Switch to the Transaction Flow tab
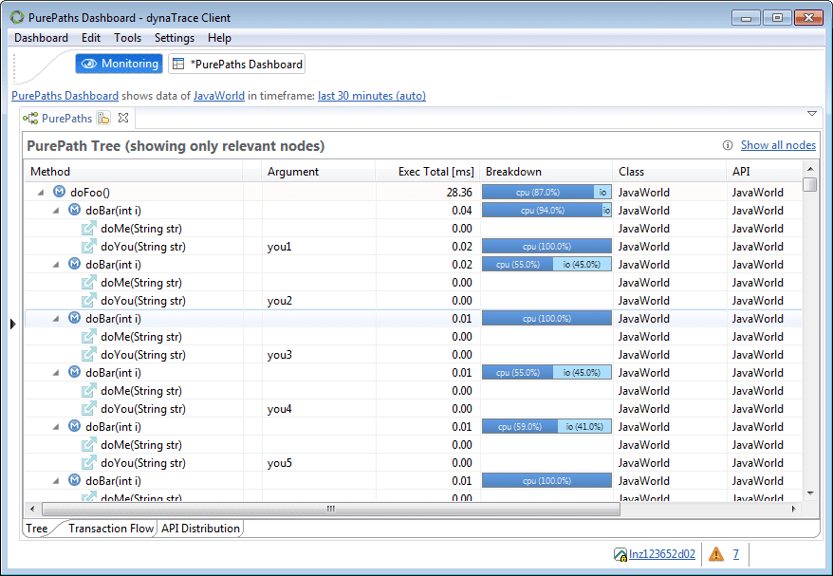The image size is (833, 576). (x=110, y=529)
